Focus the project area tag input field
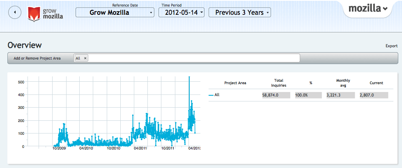 193,58
